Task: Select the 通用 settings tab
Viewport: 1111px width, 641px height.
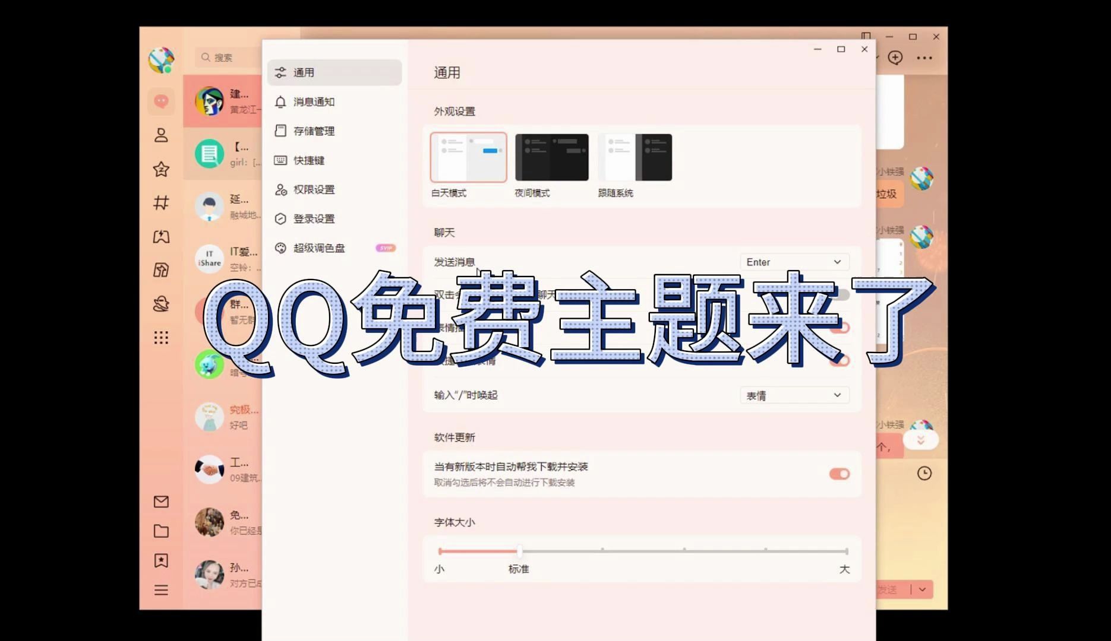Action: 334,72
